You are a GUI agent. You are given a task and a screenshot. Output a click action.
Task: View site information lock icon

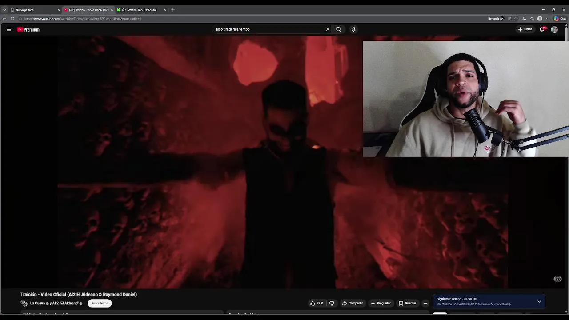coord(20,19)
